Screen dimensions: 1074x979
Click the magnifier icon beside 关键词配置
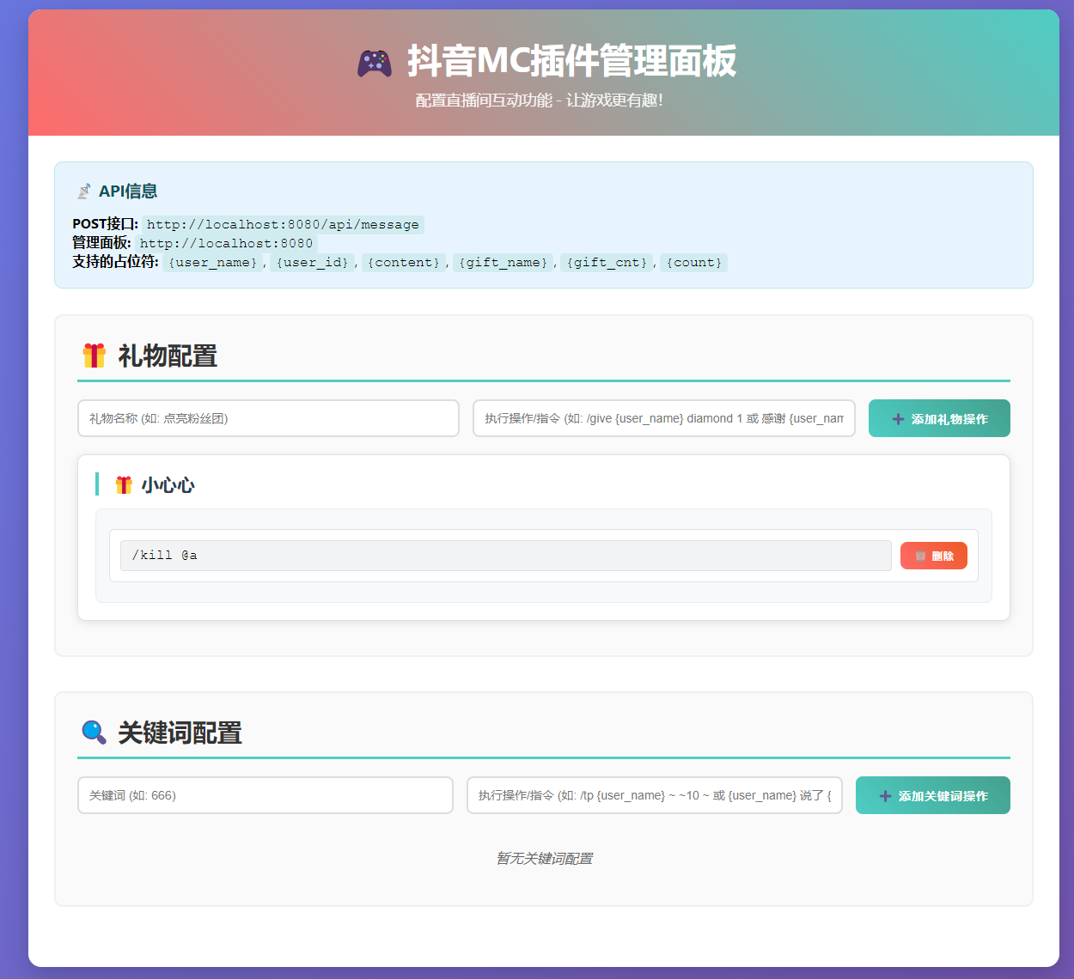coord(94,733)
